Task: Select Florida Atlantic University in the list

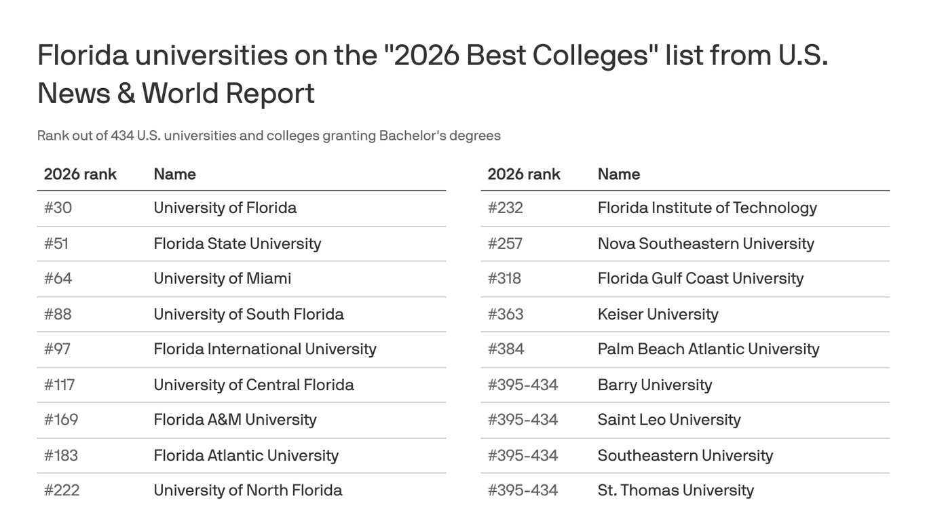Action: pos(246,455)
